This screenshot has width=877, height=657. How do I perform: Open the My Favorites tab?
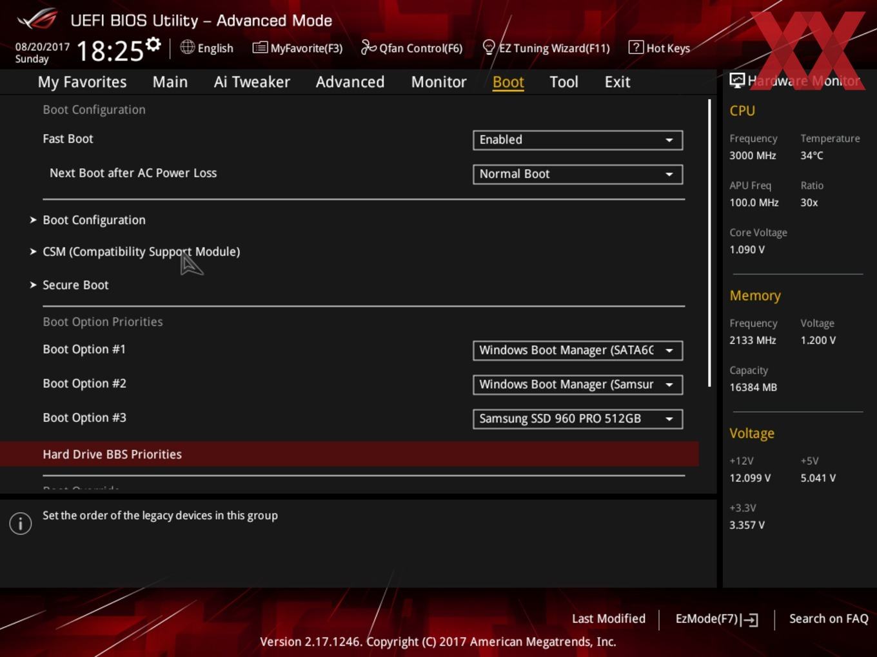coord(82,82)
